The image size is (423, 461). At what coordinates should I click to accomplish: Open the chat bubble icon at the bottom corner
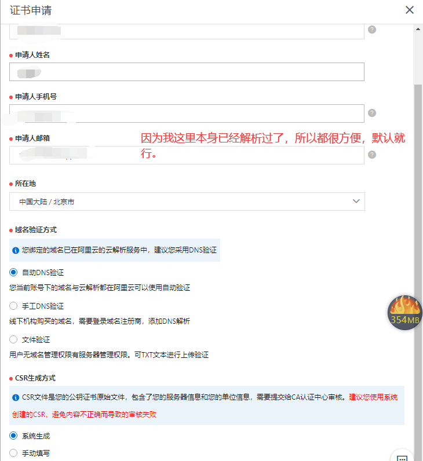click(x=402, y=456)
